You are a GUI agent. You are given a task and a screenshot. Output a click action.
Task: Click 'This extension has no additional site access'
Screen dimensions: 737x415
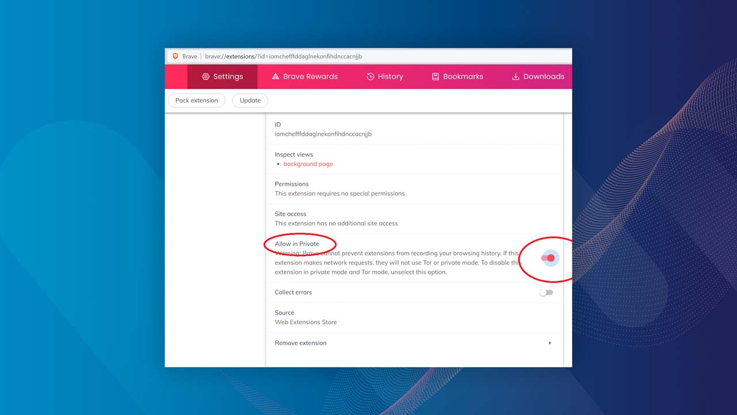336,224
